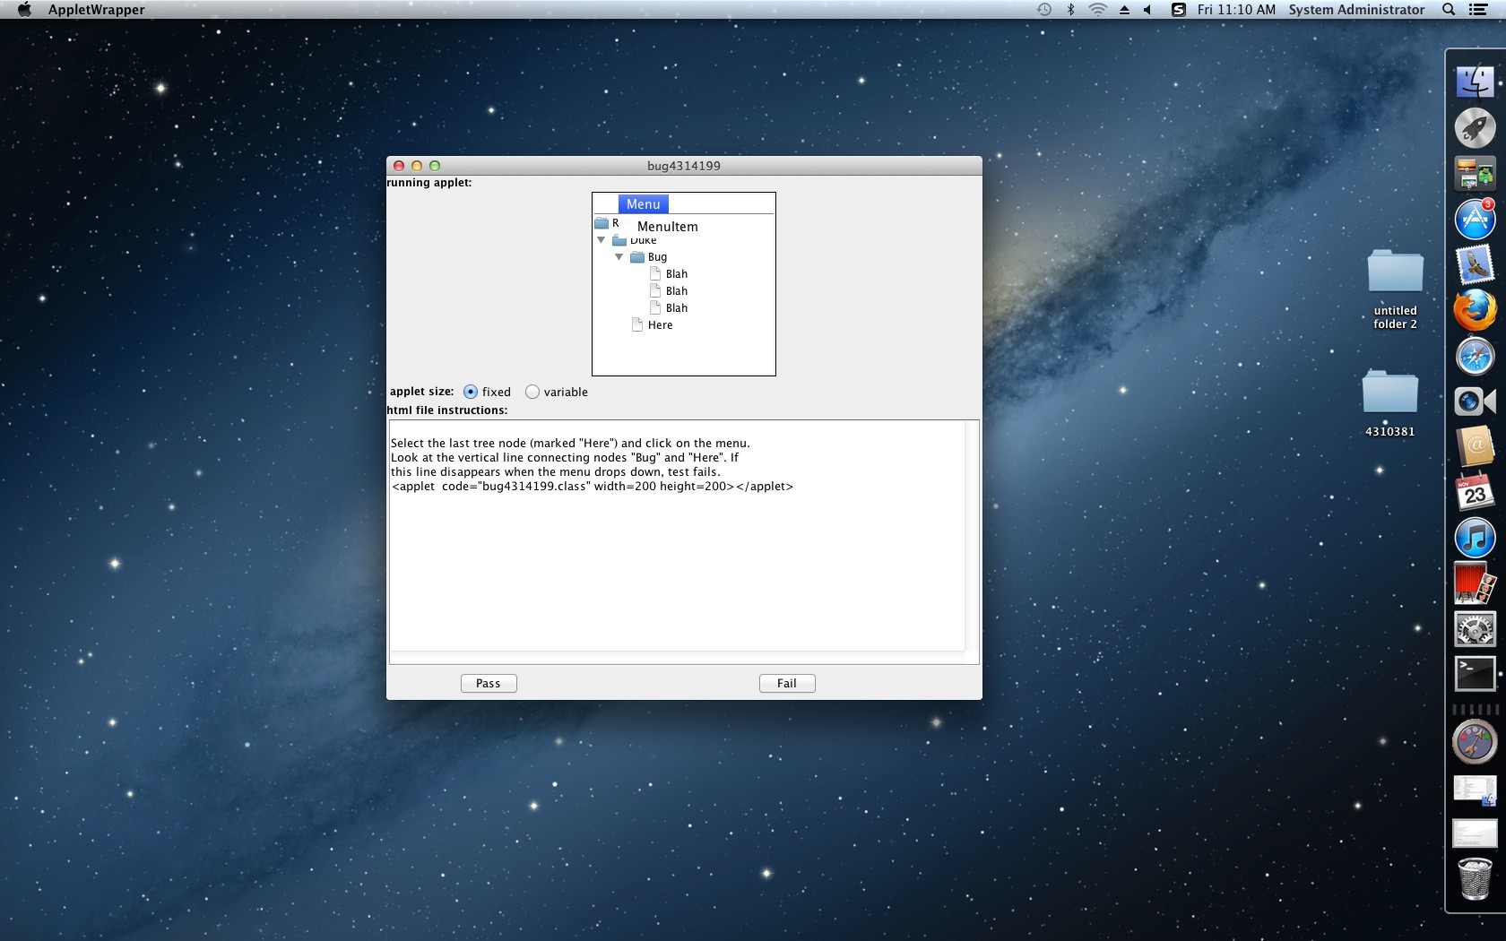Choose MenuItem from the dropped menu
The height and width of the screenshot is (941, 1506).
(667, 227)
